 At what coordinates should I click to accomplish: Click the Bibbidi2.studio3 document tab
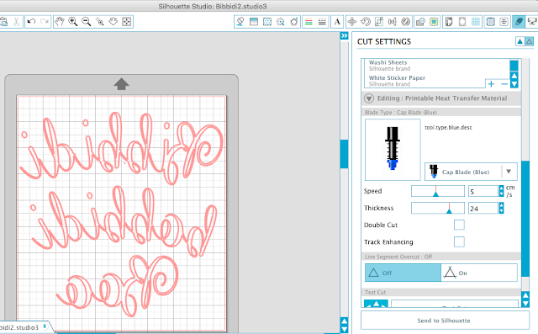click(x=24, y=327)
